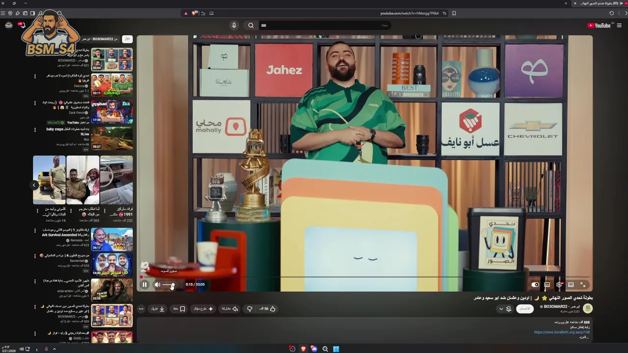Click the طرح سؤال ask button
The height and width of the screenshot is (353, 628).
(204, 309)
